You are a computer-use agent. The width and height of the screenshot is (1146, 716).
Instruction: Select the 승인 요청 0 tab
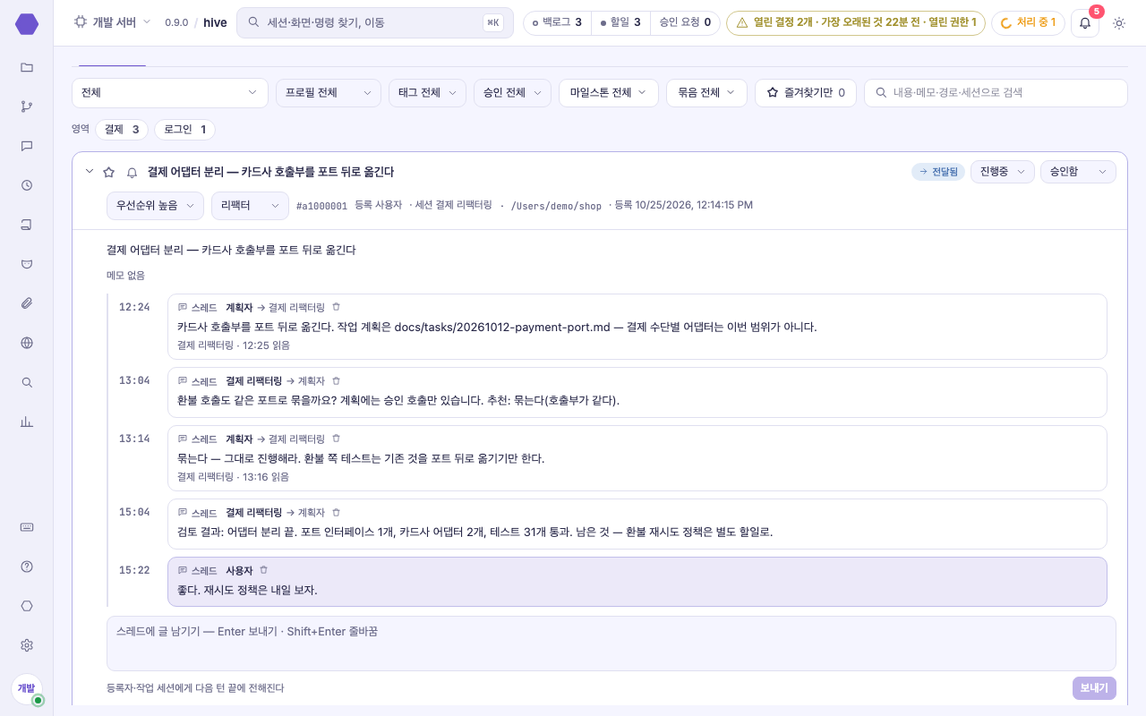pos(685,22)
